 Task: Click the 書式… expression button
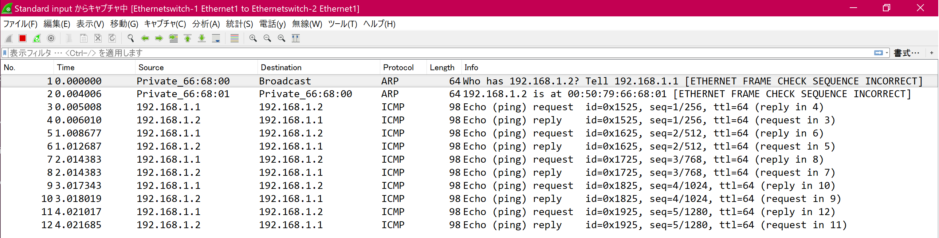(x=907, y=53)
